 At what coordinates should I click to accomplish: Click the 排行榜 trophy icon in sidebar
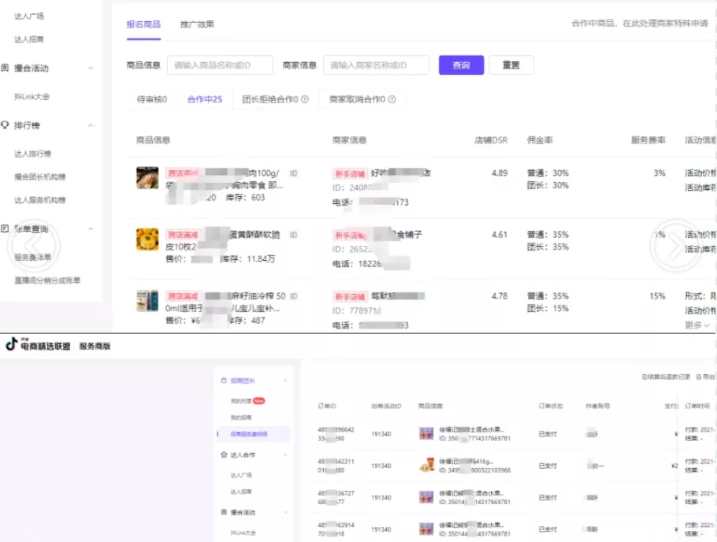6,126
